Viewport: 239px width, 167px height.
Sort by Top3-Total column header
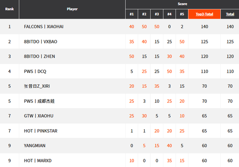(x=204, y=14)
